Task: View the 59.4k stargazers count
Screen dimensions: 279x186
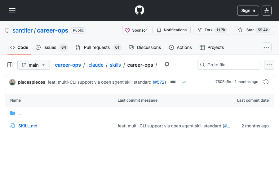Action: coord(263,30)
